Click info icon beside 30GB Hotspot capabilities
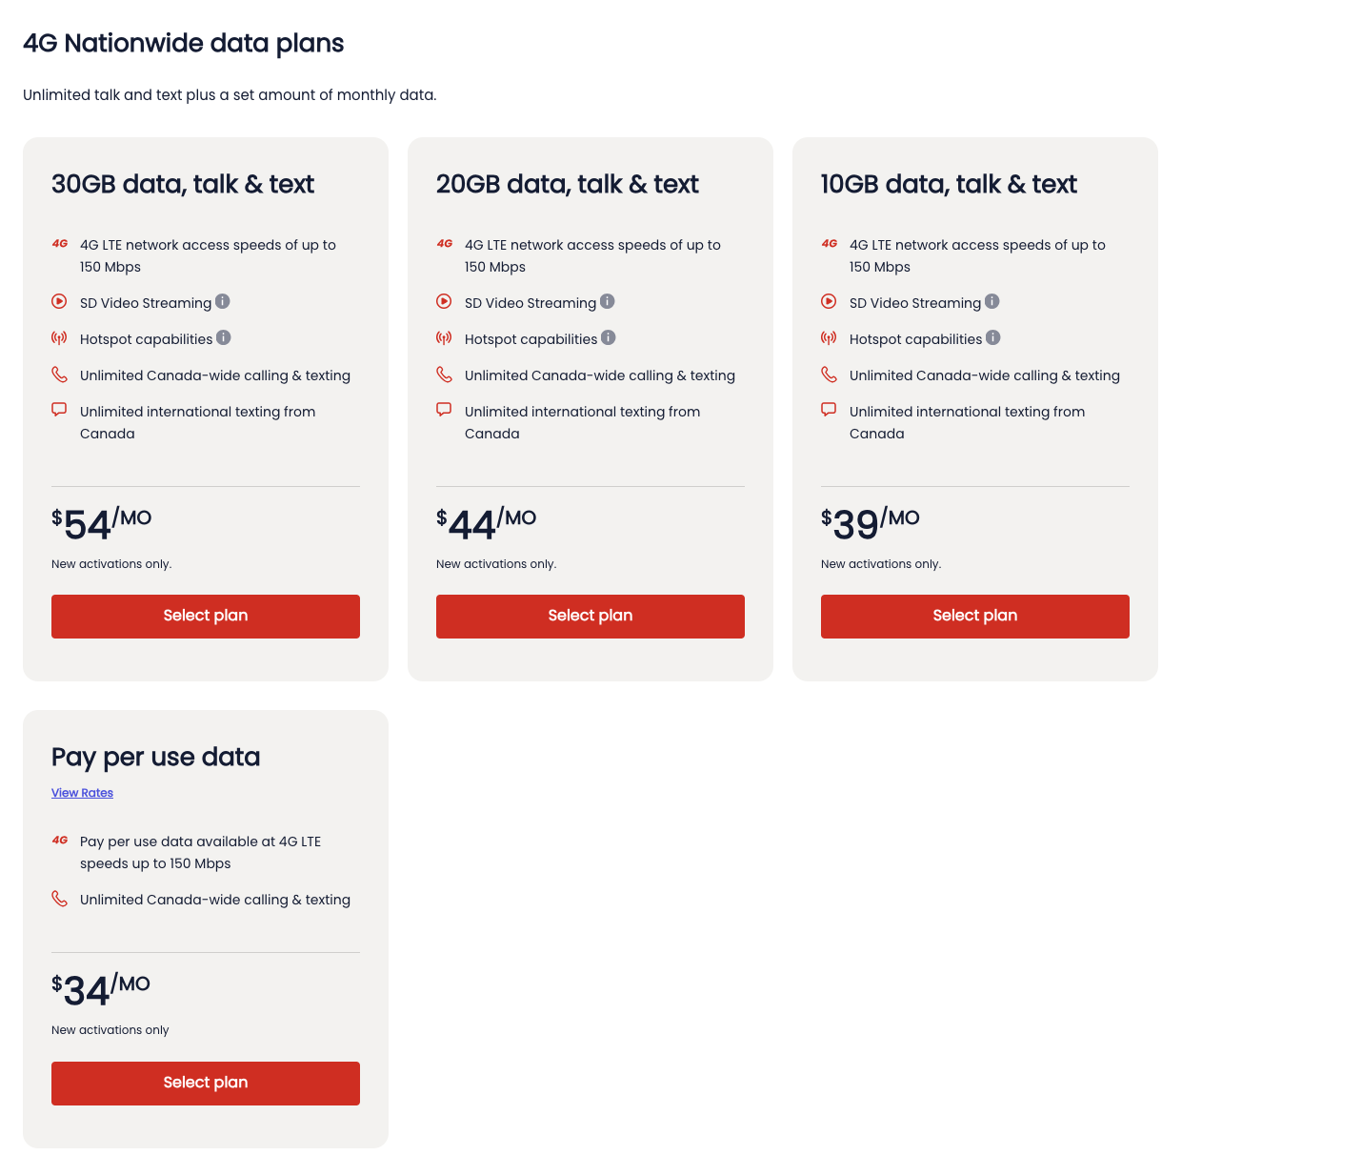Image resolution: width=1362 pixels, height=1176 pixels. click(224, 337)
